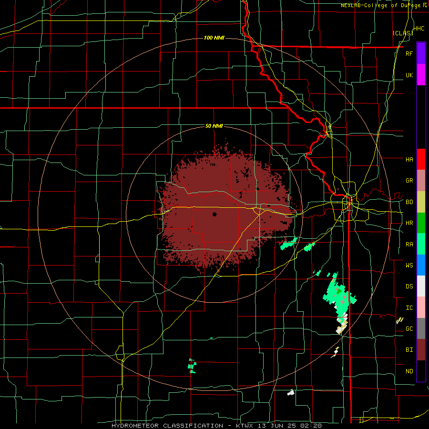Image resolution: width=429 pixels, height=429 pixels.
Task: Click the NEXLAB-College of DuPage credit text
Action: point(384,5)
